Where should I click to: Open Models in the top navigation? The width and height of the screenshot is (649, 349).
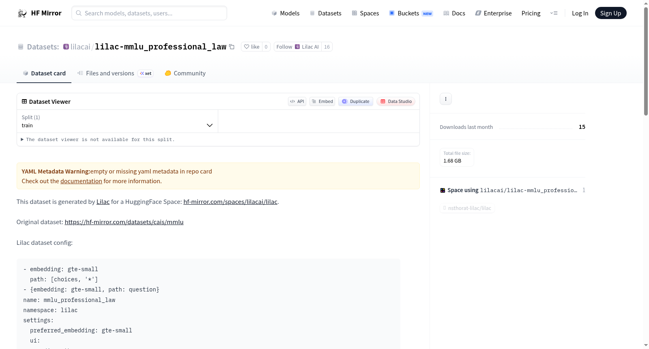tap(286, 13)
